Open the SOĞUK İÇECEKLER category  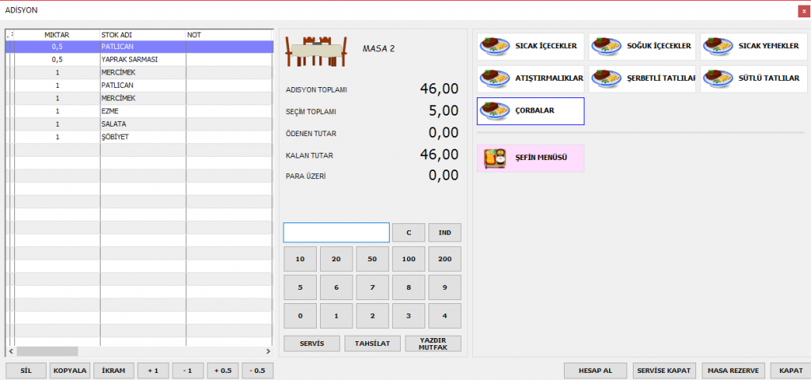coord(642,47)
